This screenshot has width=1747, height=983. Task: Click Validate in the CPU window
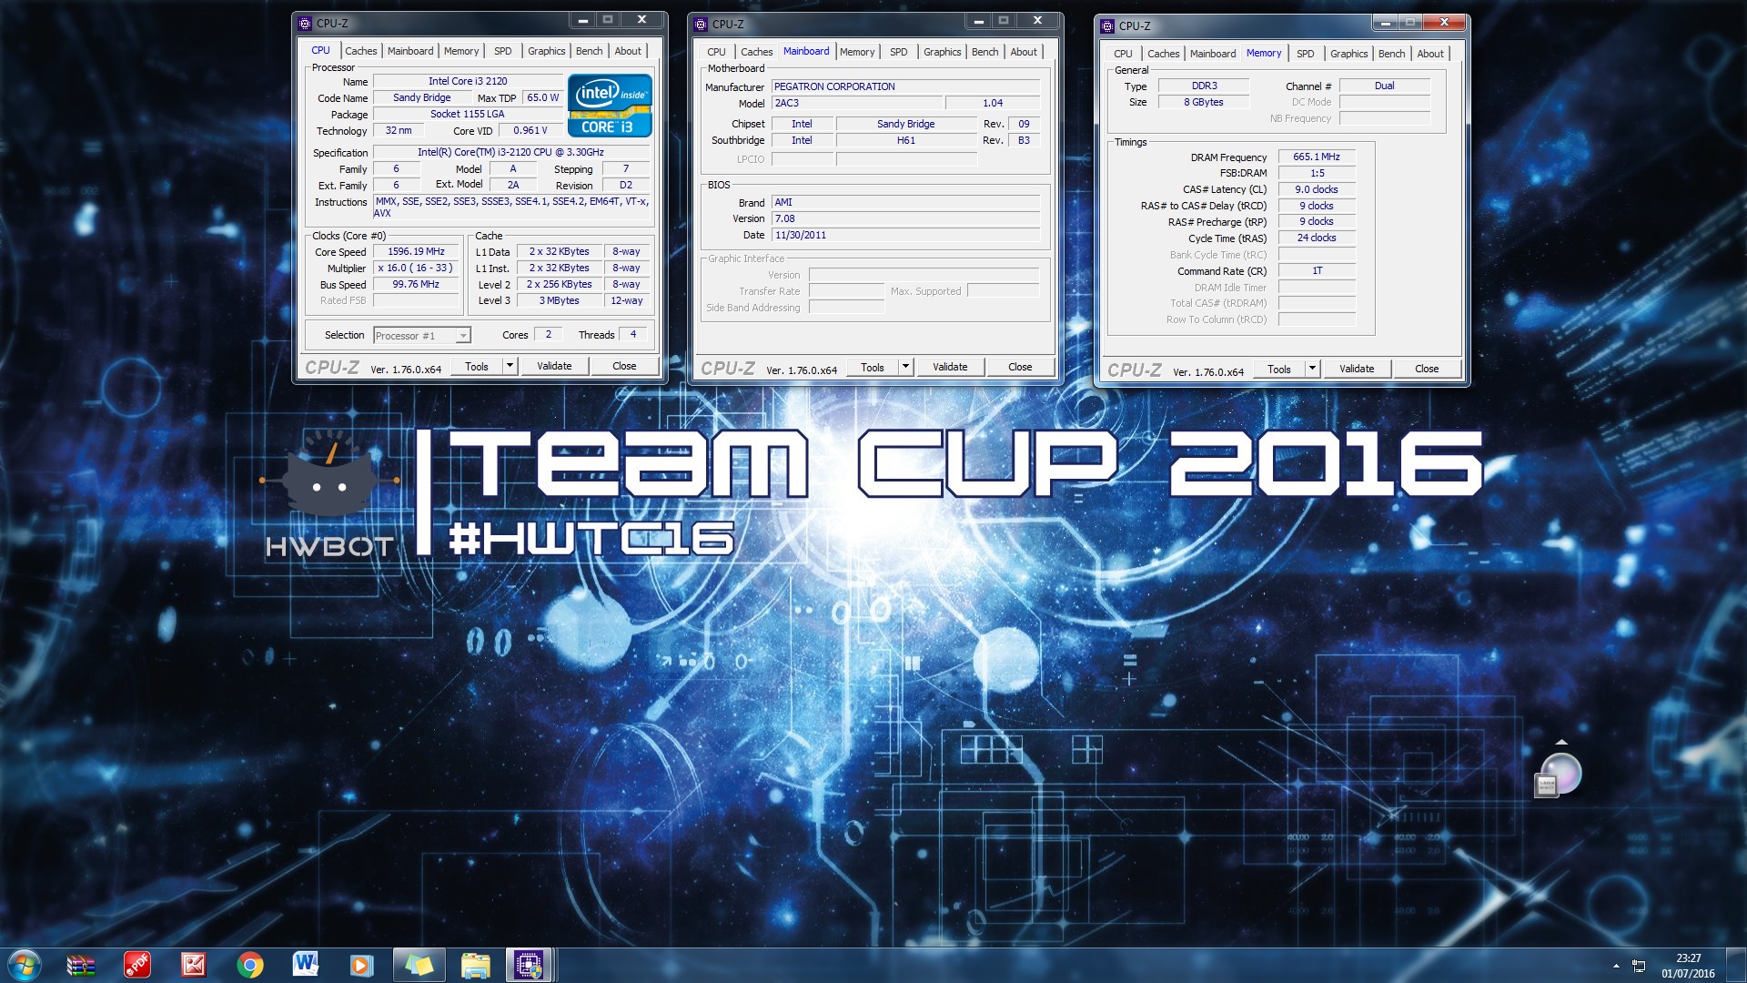tap(554, 366)
